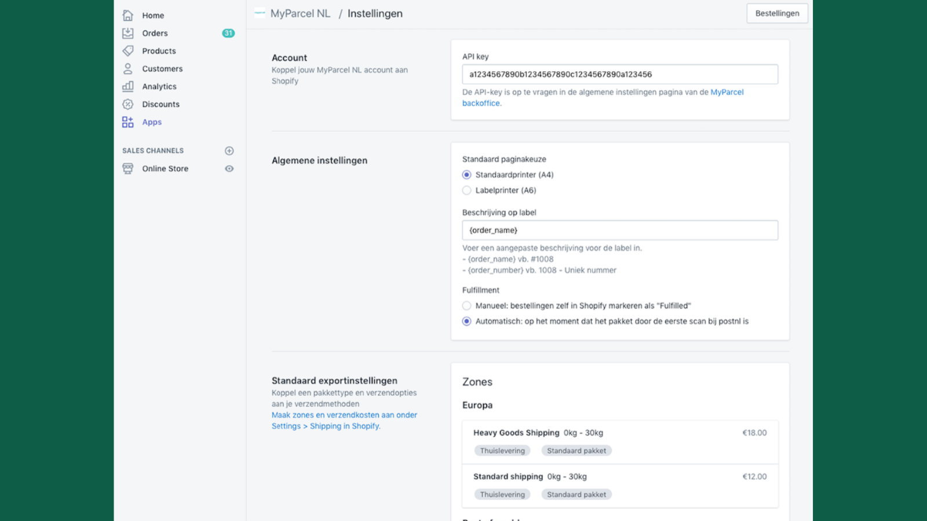927x521 pixels.
Task: Click the SALES CHANNELS section header
Action: [153, 151]
